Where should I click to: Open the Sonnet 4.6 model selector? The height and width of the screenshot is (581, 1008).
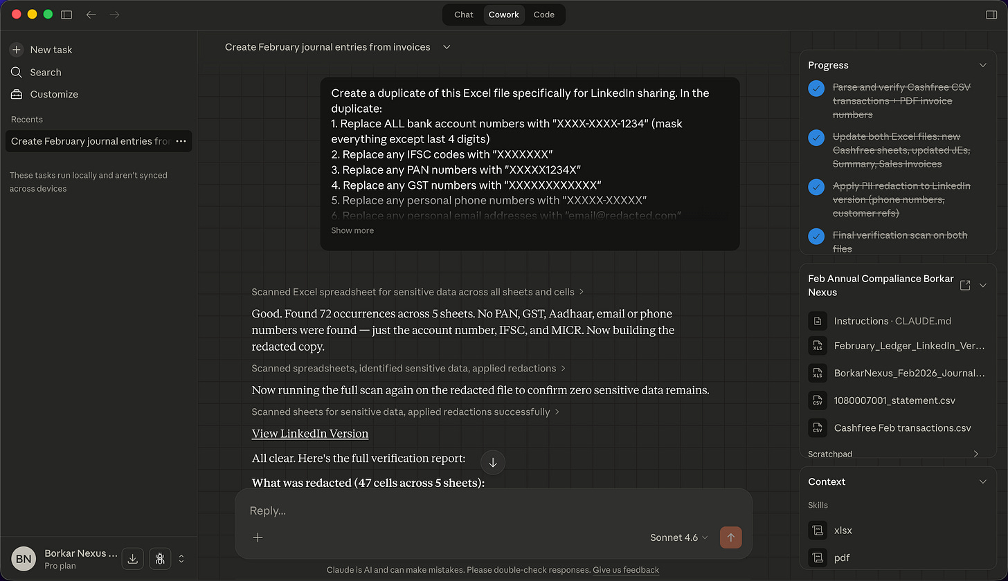point(679,537)
